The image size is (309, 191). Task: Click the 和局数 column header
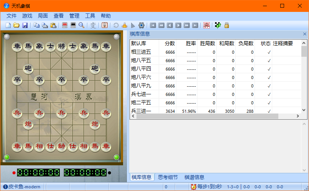(x=226, y=44)
